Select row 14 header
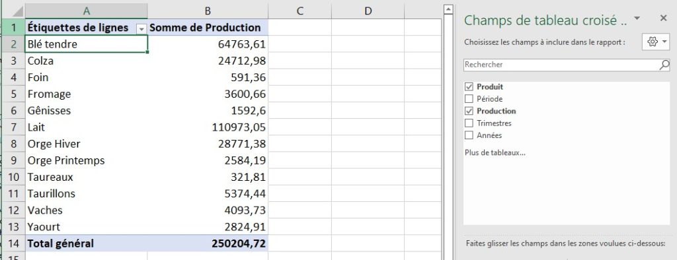 [13, 244]
